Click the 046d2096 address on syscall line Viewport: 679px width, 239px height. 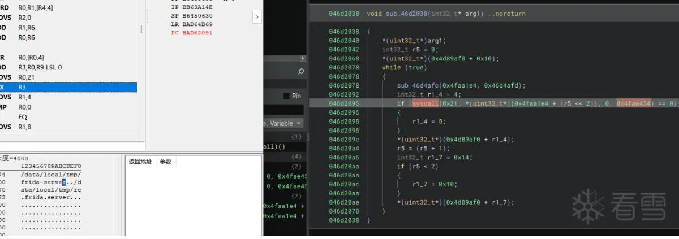coord(344,104)
